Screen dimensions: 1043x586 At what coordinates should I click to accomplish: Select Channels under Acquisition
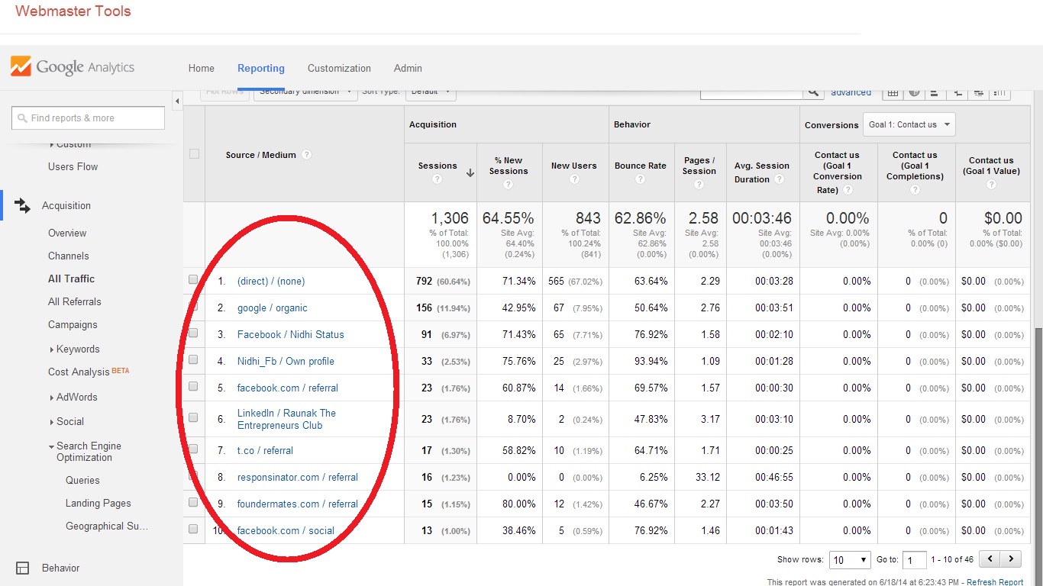tap(69, 256)
